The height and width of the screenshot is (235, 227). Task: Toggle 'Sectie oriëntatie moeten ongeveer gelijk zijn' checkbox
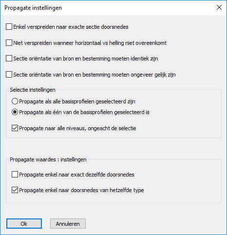(x=9, y=75)
